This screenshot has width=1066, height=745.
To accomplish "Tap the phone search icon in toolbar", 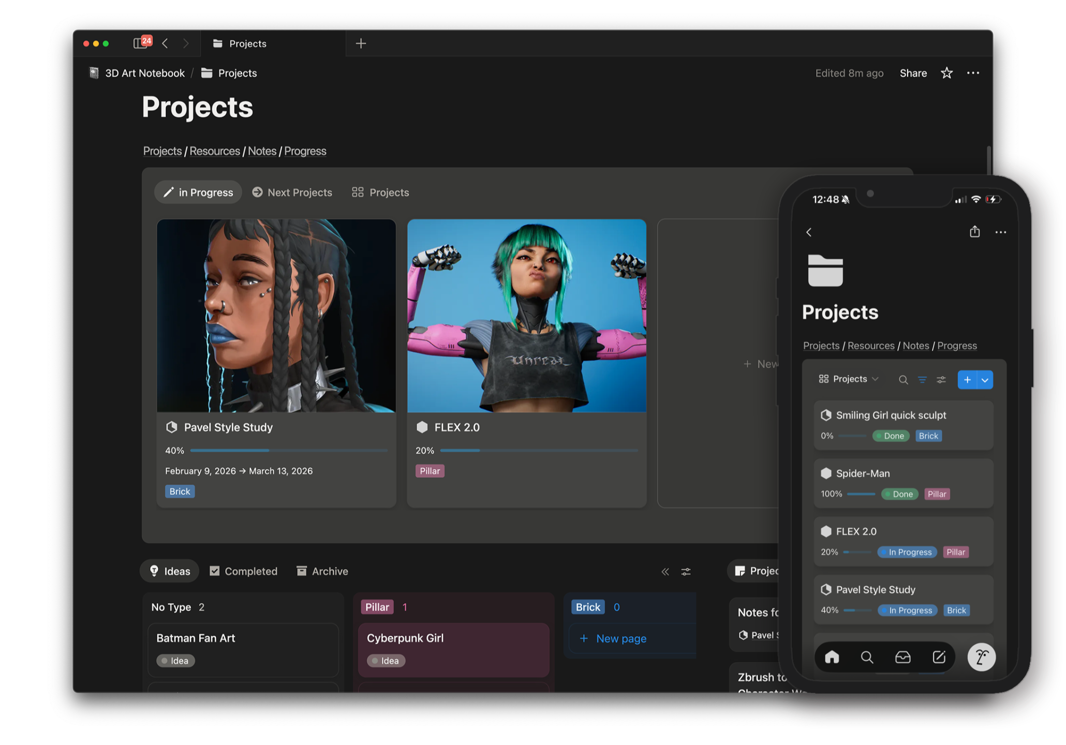I will [x=903, y=380].
